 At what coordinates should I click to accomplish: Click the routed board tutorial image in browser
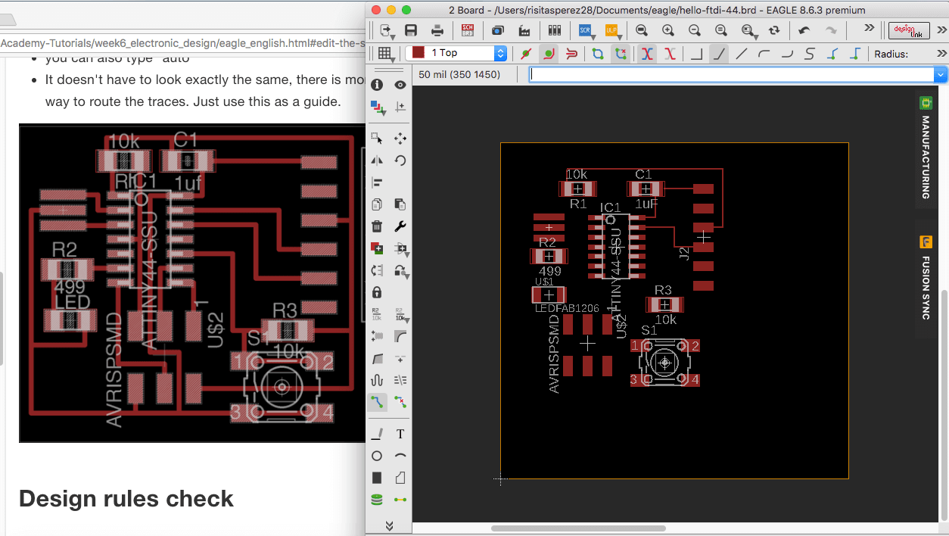191,283
